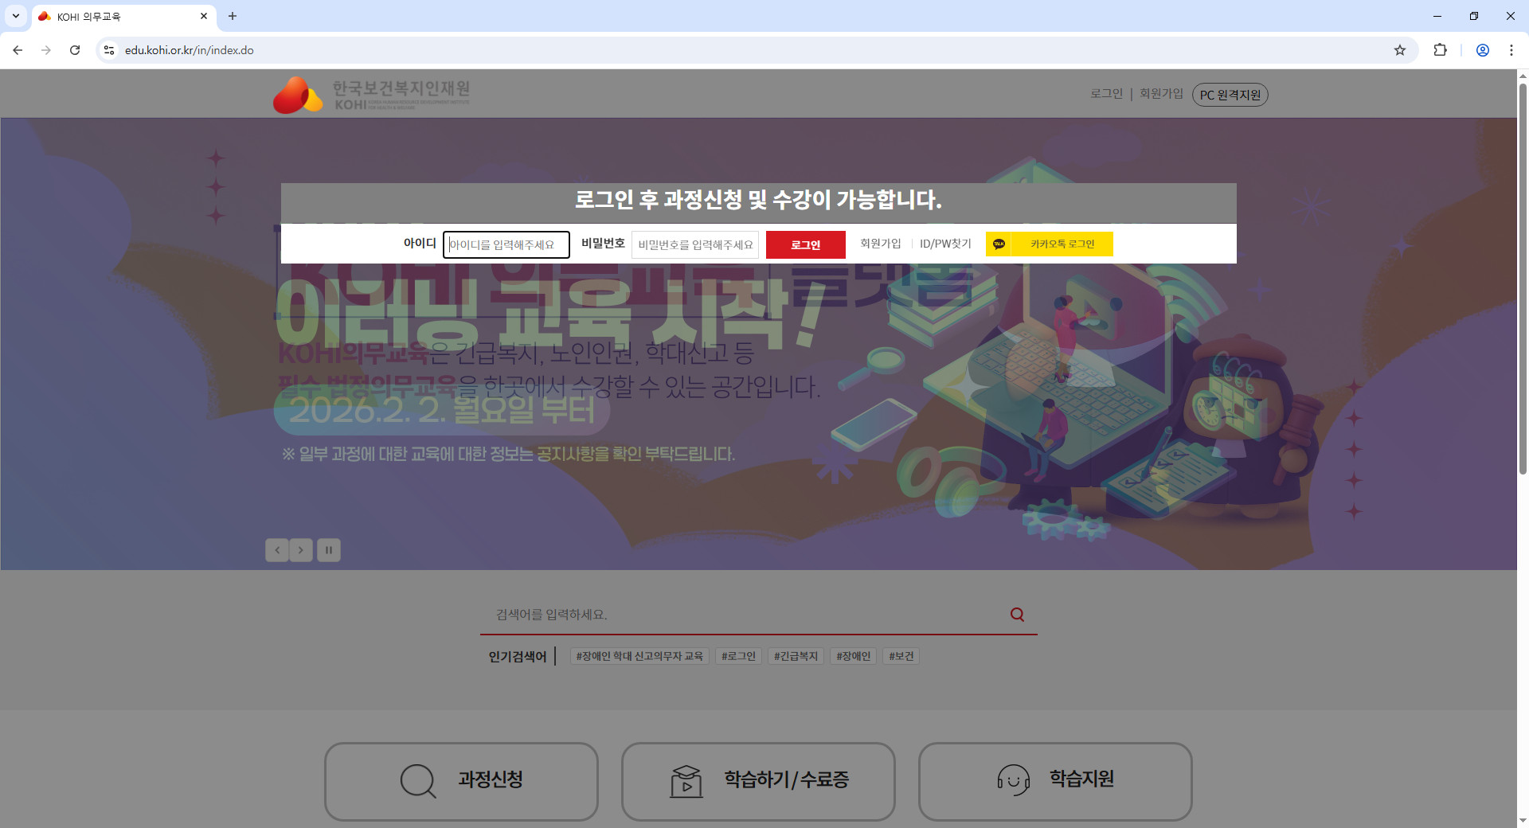Pause the banner slideshow
Image resolution: width=1529 pixels, height=828 pixels.
[329, 550]
